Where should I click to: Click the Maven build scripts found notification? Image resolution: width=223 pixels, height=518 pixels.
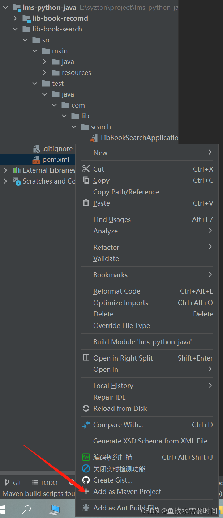pos(39,493)
